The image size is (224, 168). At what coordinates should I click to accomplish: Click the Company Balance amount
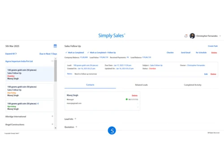[x=84, y=57]
